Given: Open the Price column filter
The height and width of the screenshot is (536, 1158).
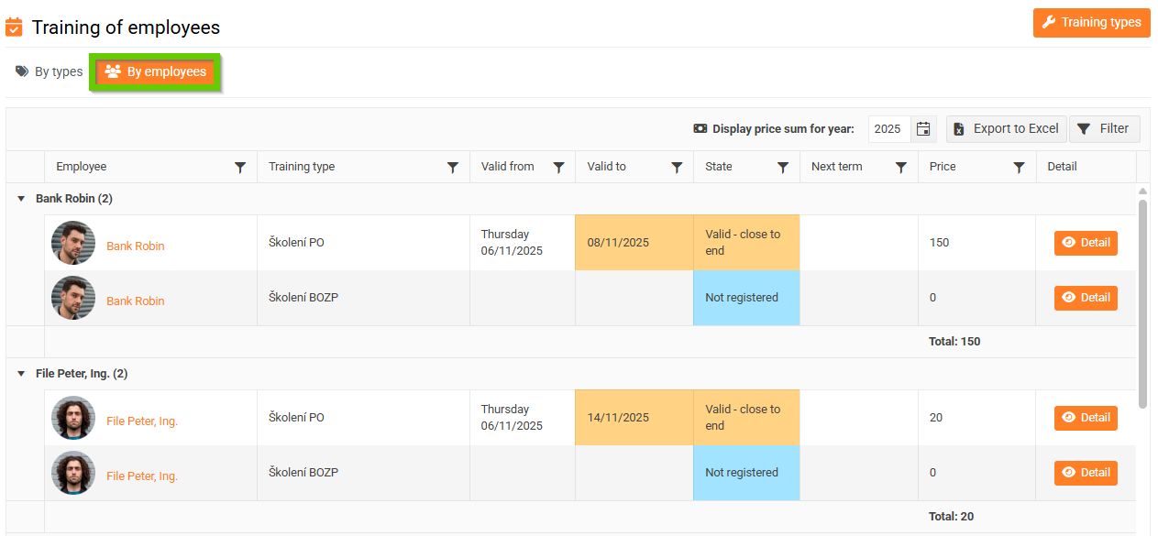Looking at the screenshot, I should pyautogui.click(x=1019, y=168).
